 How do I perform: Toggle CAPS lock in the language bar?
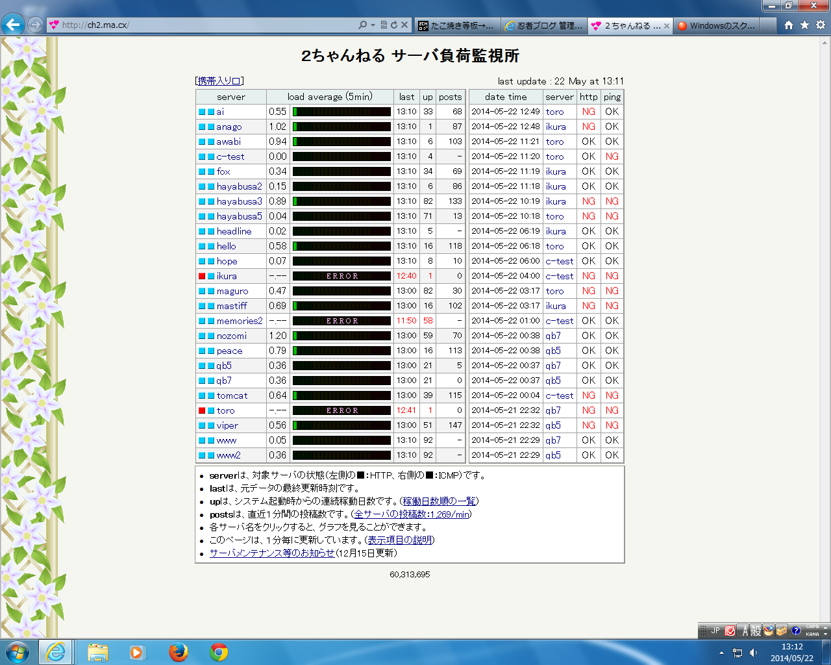812,627
